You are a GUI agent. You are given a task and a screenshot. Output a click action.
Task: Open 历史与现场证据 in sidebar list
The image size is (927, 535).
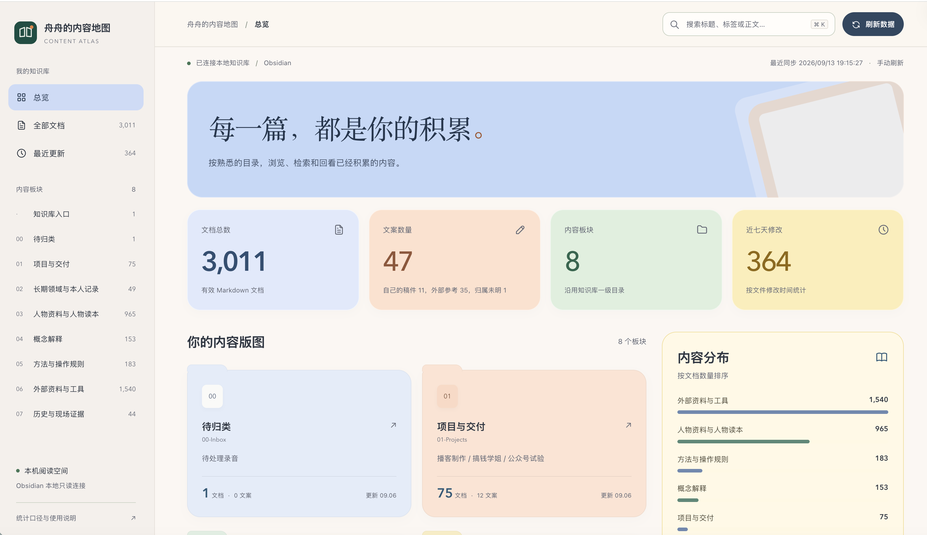coord(76,414)
